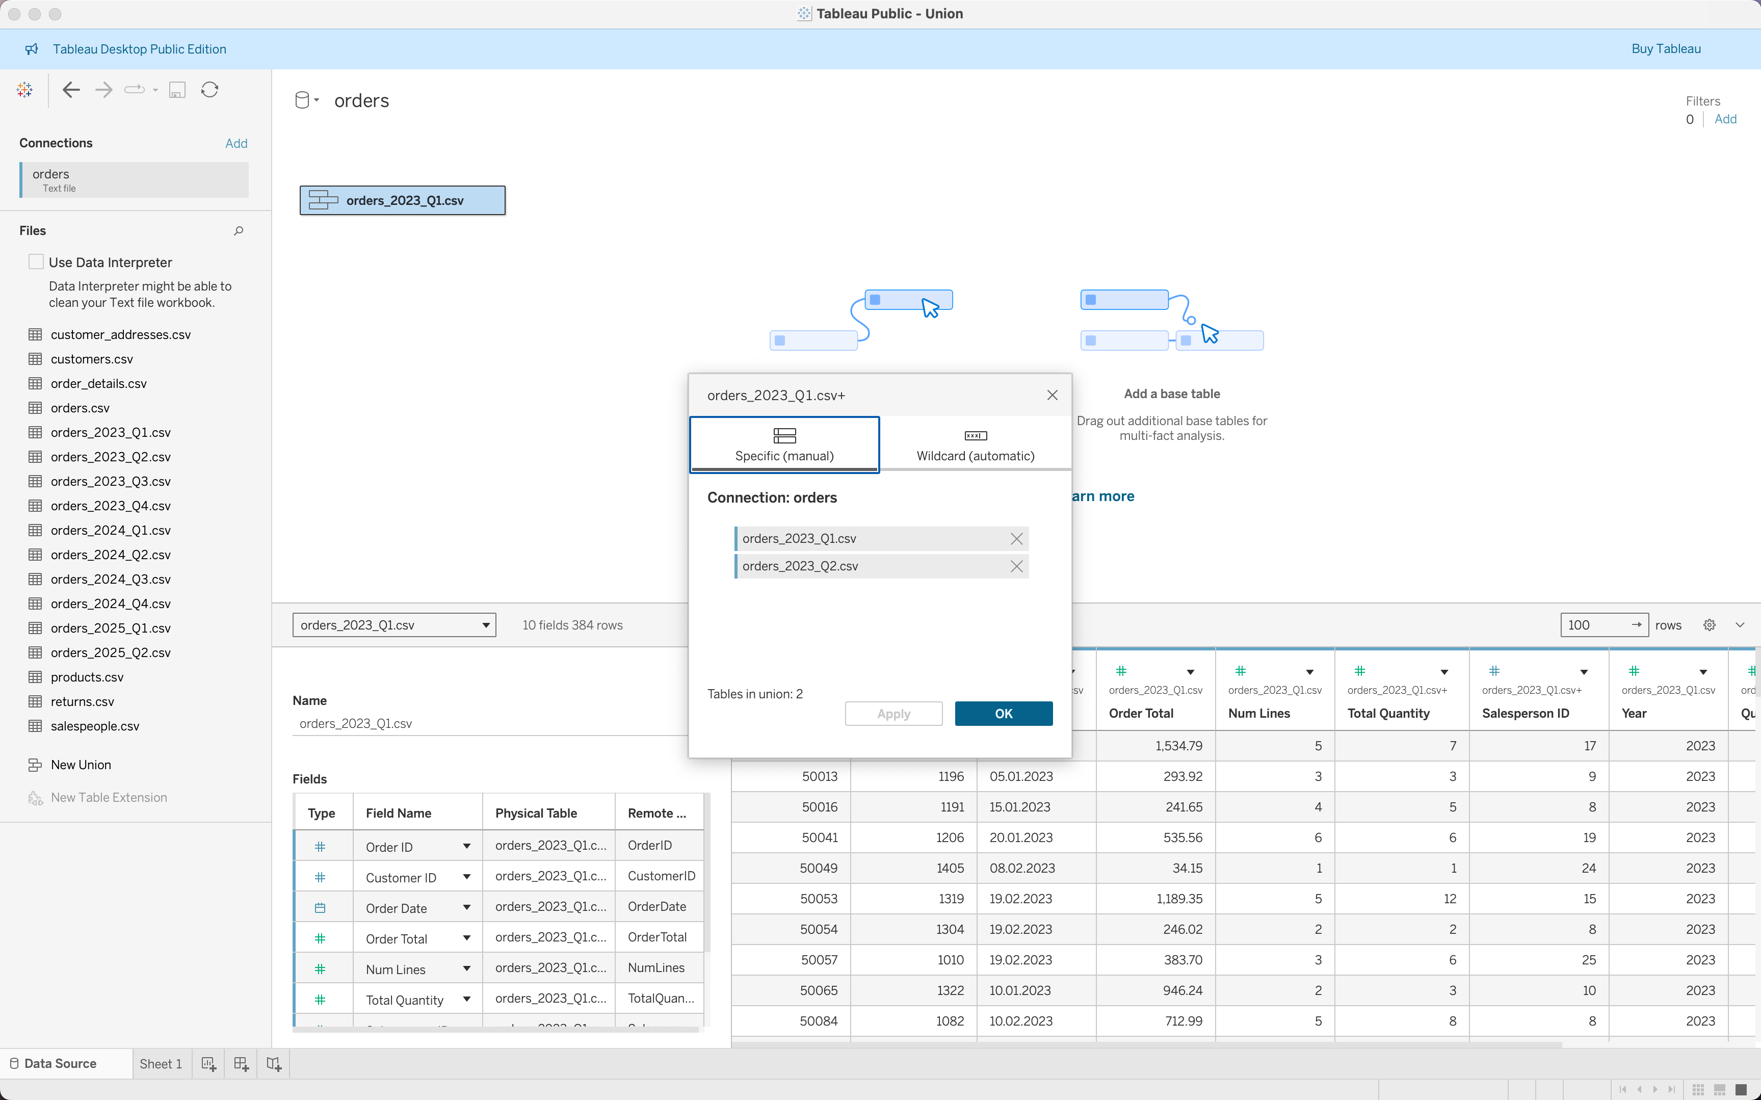Expand Order Total column header menu
Screen dimensions: 1761x1100
[1191, 671]
